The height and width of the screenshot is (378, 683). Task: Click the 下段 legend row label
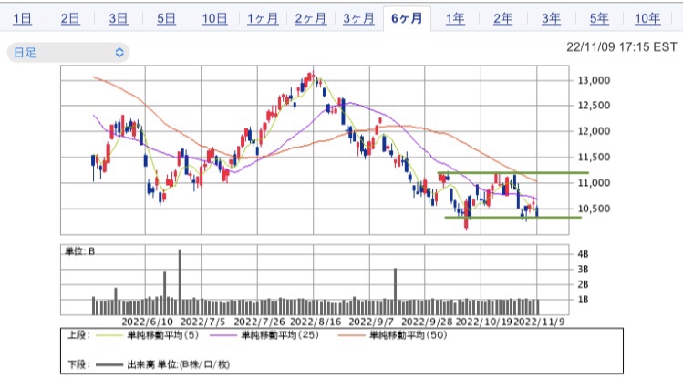78,365
